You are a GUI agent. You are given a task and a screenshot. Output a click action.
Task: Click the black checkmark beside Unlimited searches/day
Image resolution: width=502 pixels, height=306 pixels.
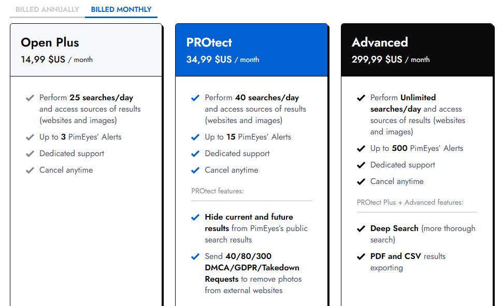click(x=361, y=98)
